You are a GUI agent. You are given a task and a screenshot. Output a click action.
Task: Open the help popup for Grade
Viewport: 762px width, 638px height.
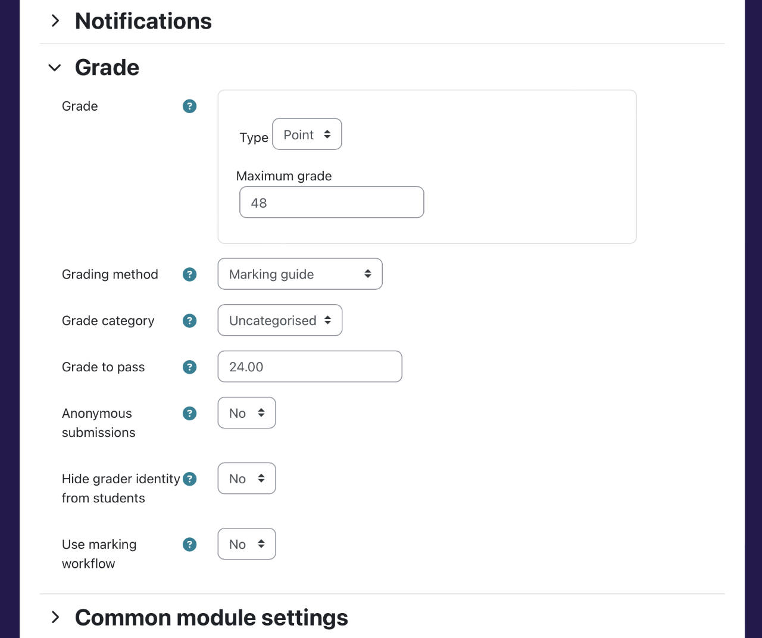[189, 106]
